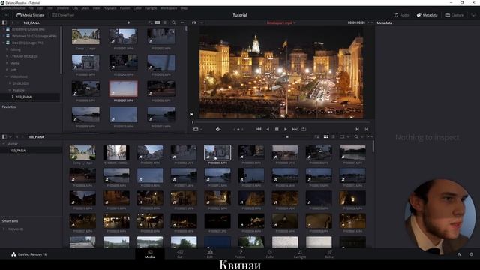
Task: Open the Playback menu
Action: tap(109, 8)
